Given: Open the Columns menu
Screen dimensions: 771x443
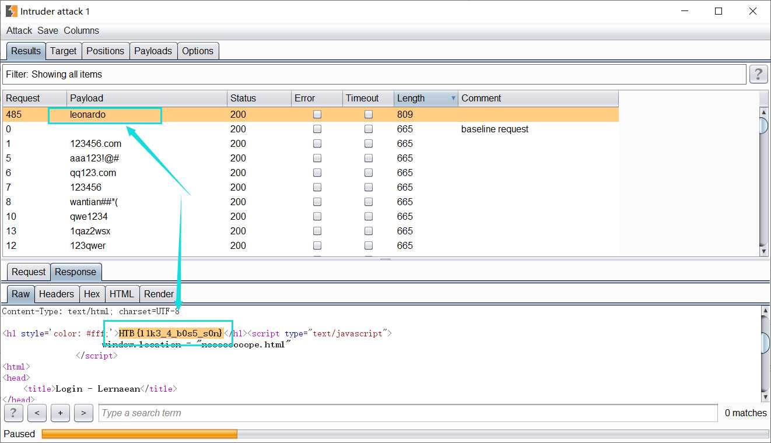Looking at the screenshot, I should click(82, 30).
